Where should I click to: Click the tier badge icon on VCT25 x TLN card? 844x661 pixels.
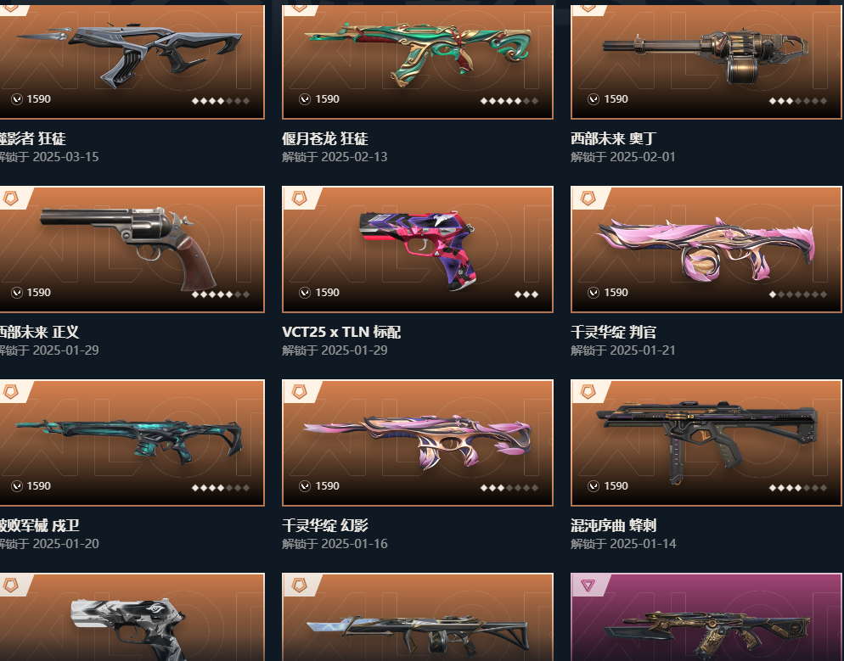pyautogui.click(x=299, y=199)
